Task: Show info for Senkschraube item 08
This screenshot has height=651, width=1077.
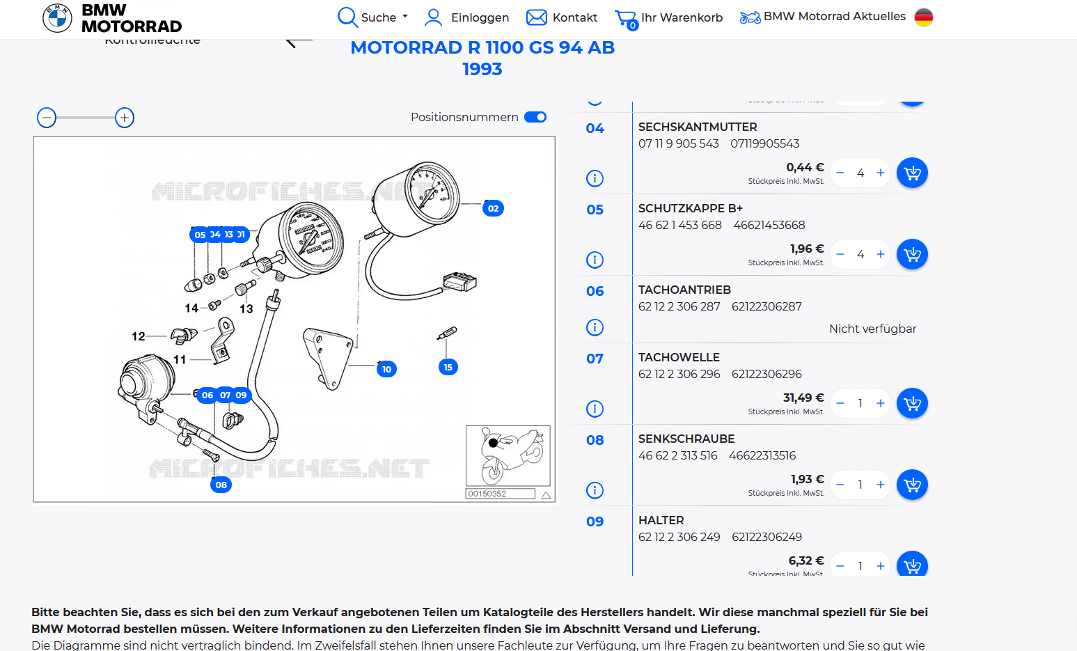Action: 595,490
